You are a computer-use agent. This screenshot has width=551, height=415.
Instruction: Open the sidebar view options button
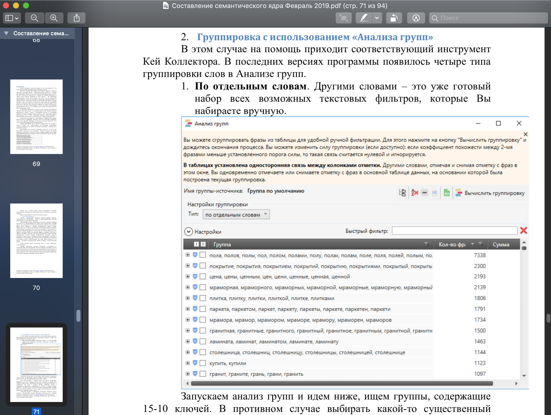[x=12, y=18]
